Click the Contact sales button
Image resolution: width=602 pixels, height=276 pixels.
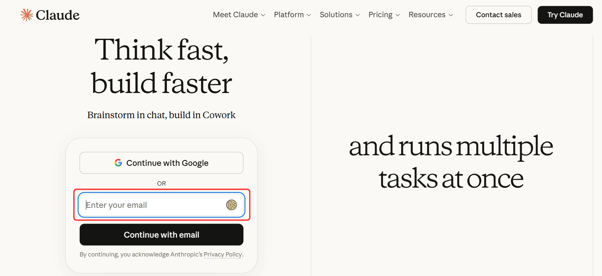(499, 15)
